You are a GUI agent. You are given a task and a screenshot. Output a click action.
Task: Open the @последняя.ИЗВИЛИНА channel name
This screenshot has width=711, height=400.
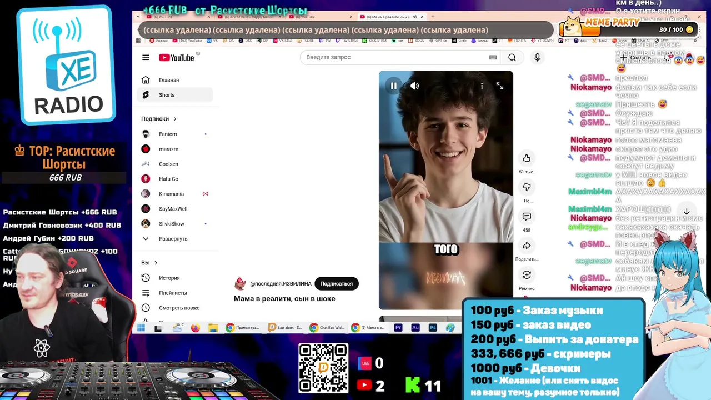pyautogui.click(x=281, y=284)
